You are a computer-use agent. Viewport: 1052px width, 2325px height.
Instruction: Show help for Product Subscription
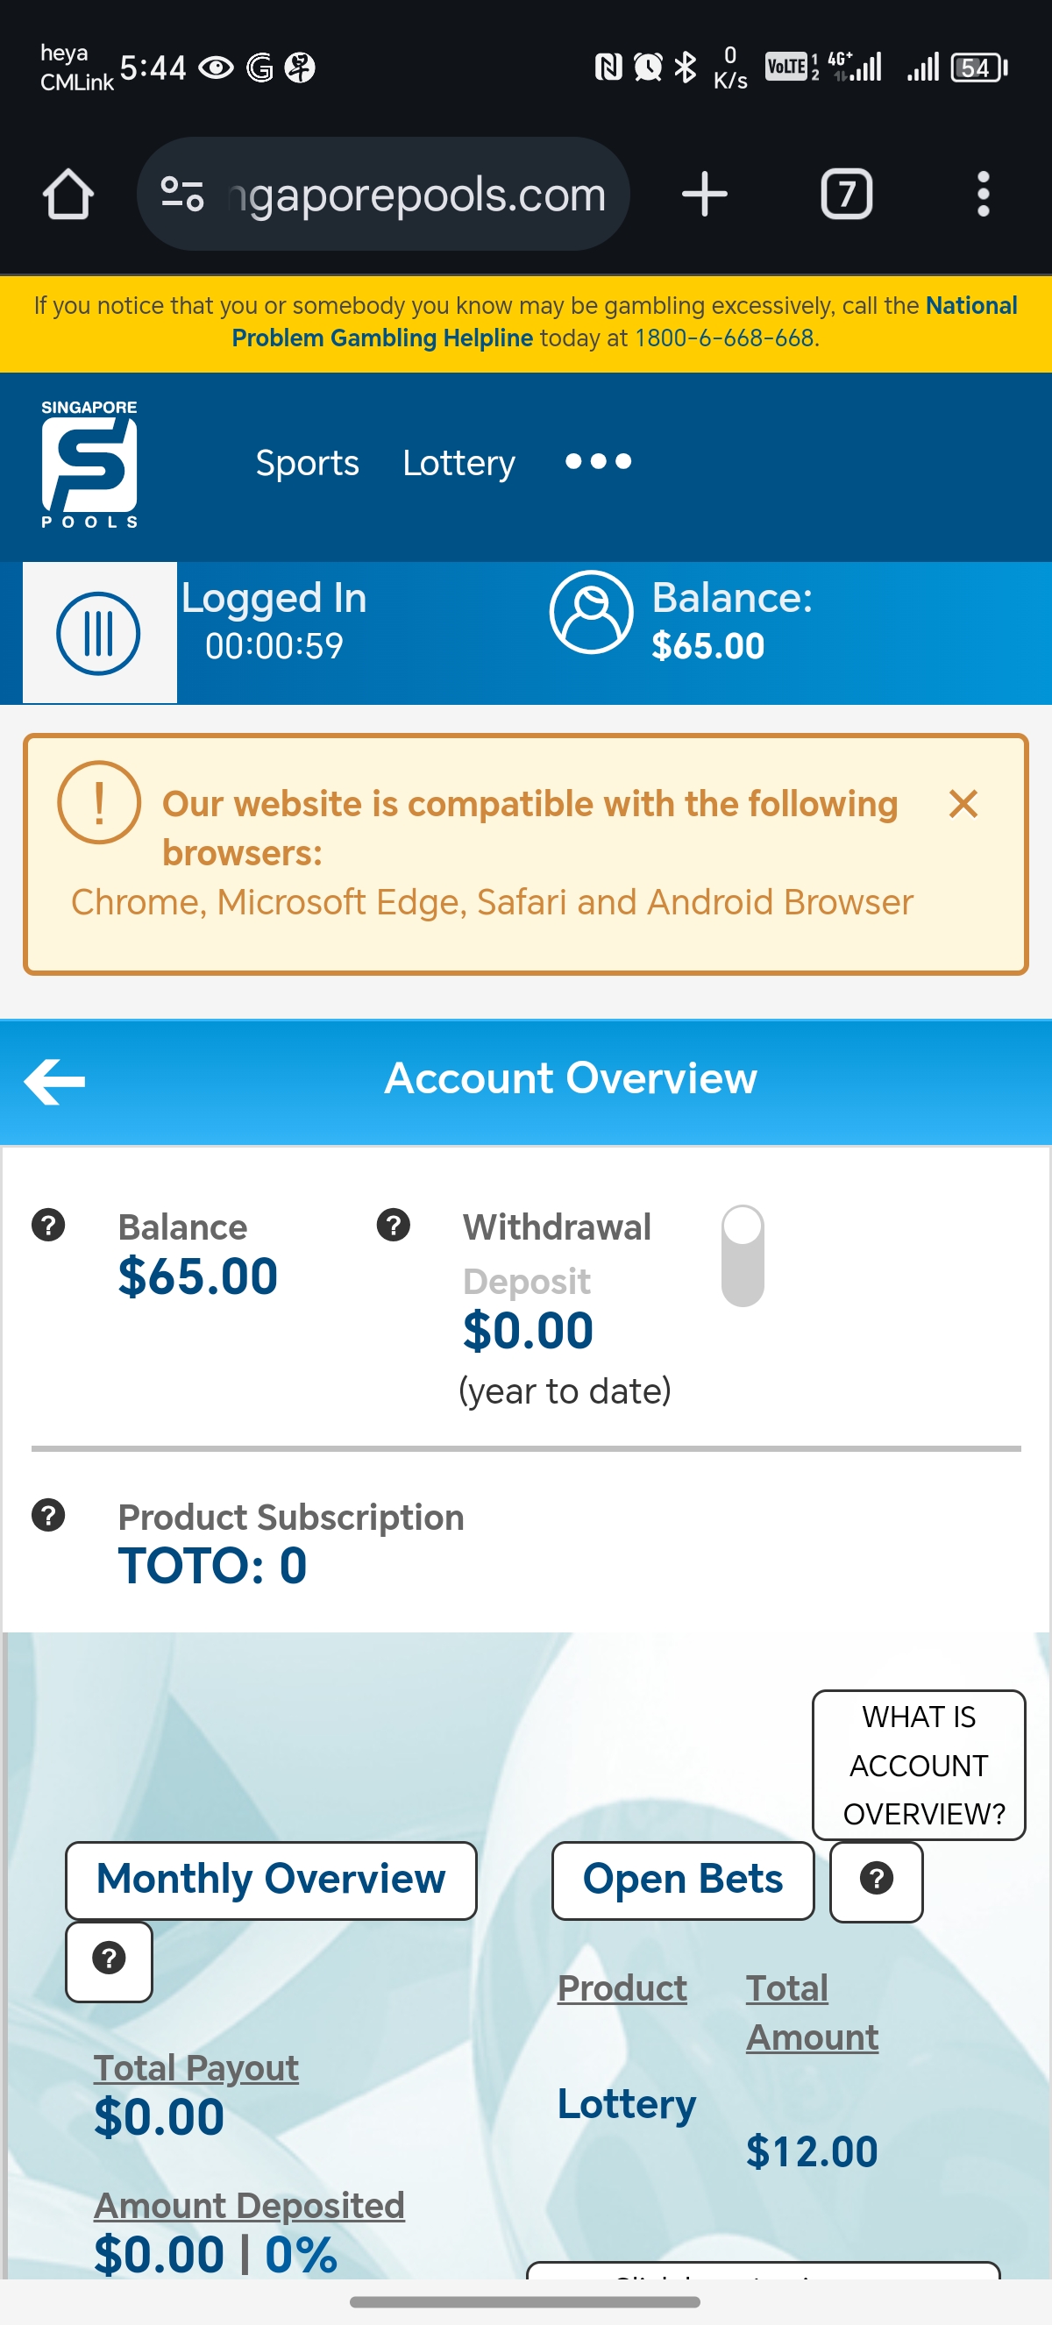[x=49, y=1515]
